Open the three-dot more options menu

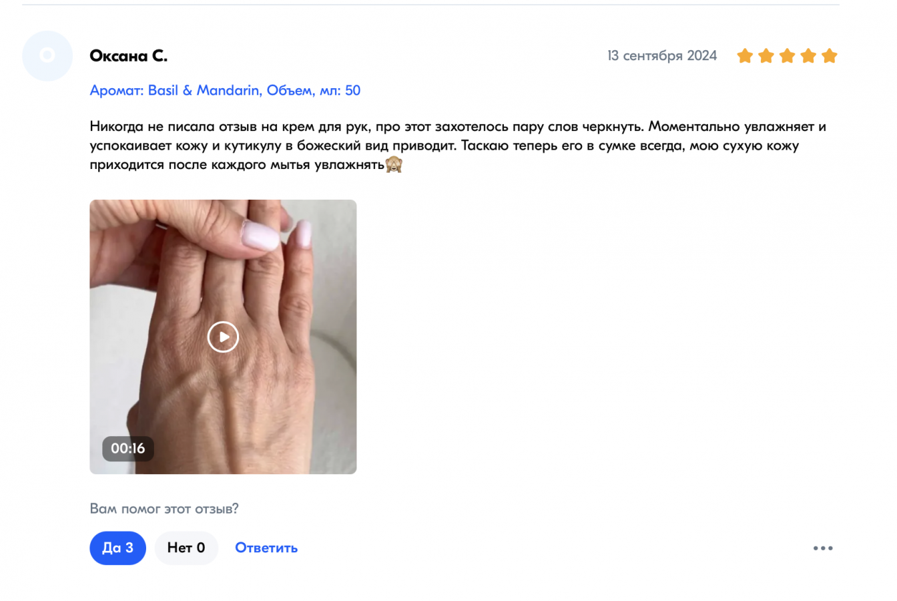coord(823,548)
